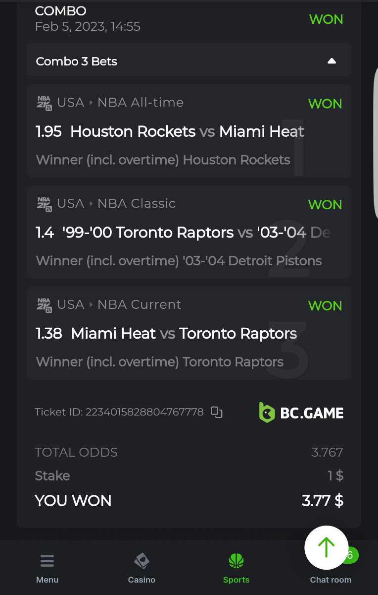The width and height of the screenshot is (378, 595).
Task: Click NBA 2K icon on All-time bet
Action: tap(45, 103)
